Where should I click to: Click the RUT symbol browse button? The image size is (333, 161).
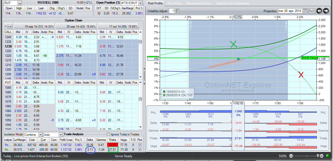click(x=20, y=3)
